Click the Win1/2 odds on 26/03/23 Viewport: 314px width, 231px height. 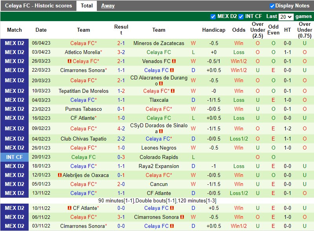pos(239,61)
